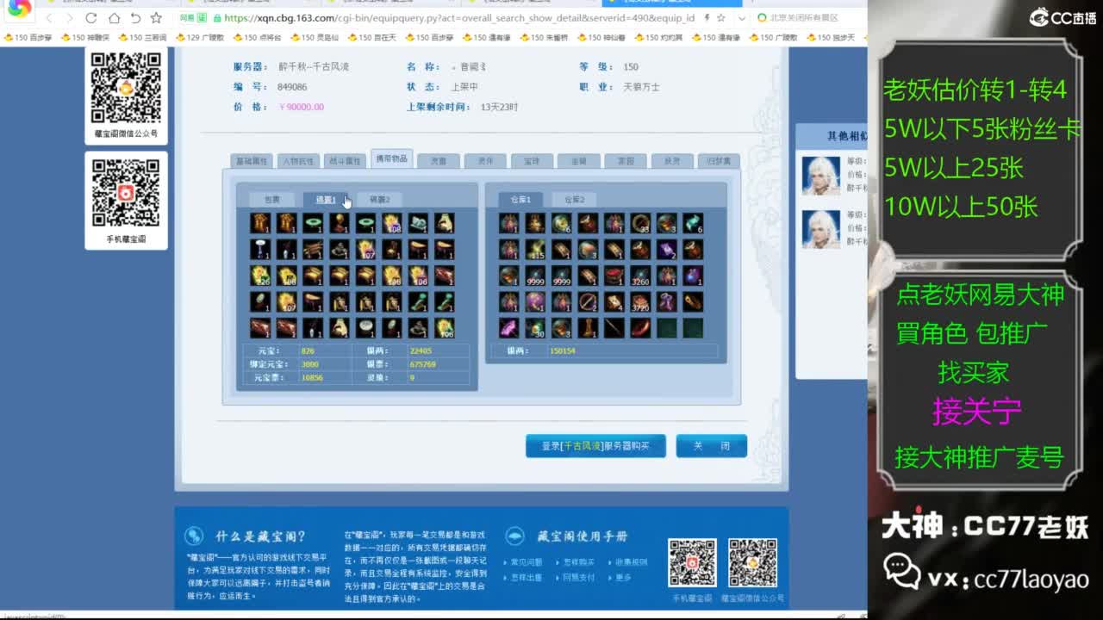Open the 网易支付 footer link
The height and width of the screenshot is (620, 1103).
coord(578,578)
